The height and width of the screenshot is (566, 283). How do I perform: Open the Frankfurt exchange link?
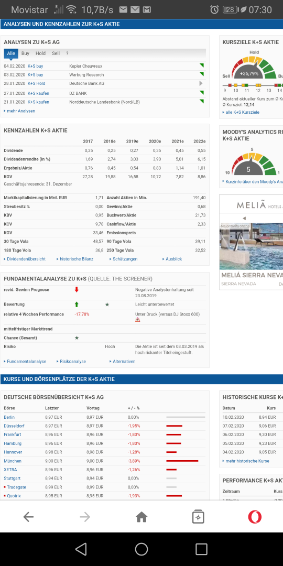tap(12, 434)
